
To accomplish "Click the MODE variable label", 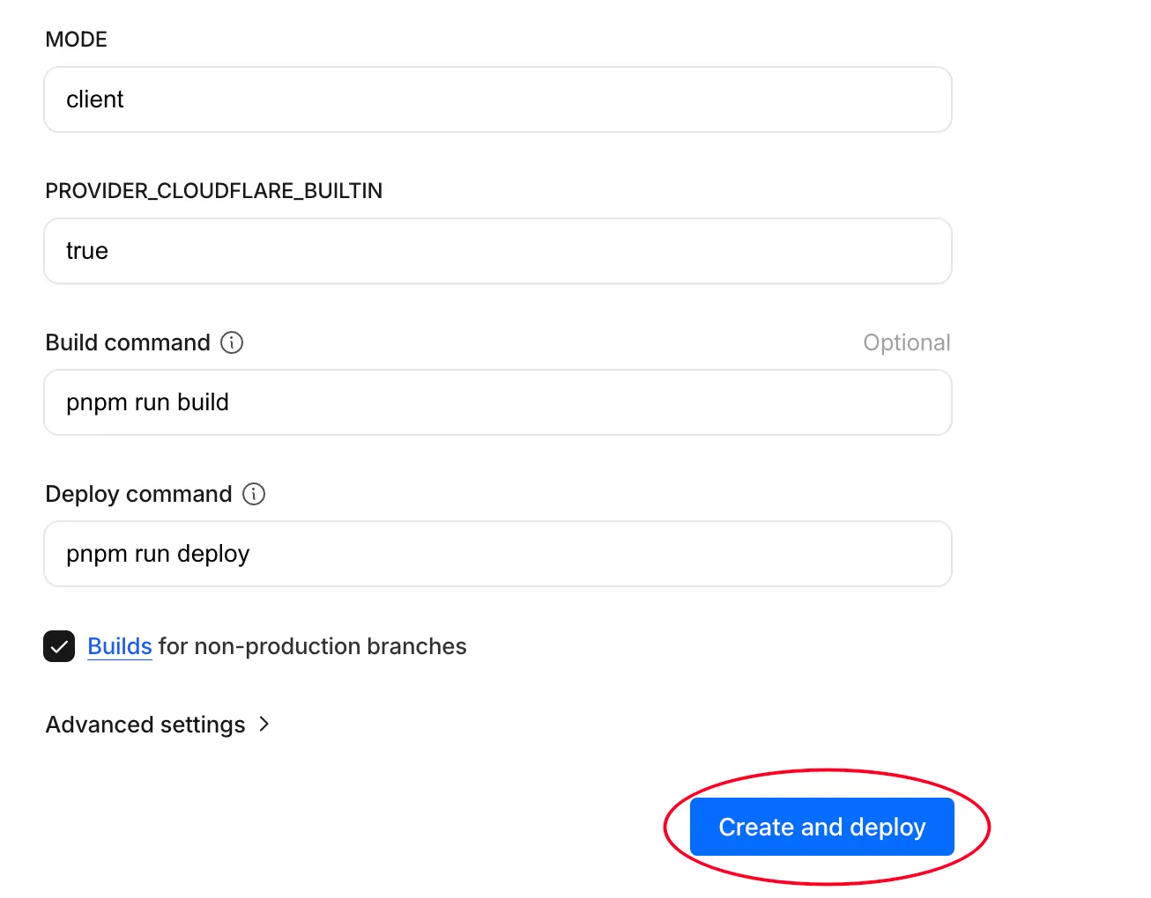I will [77, 40].
